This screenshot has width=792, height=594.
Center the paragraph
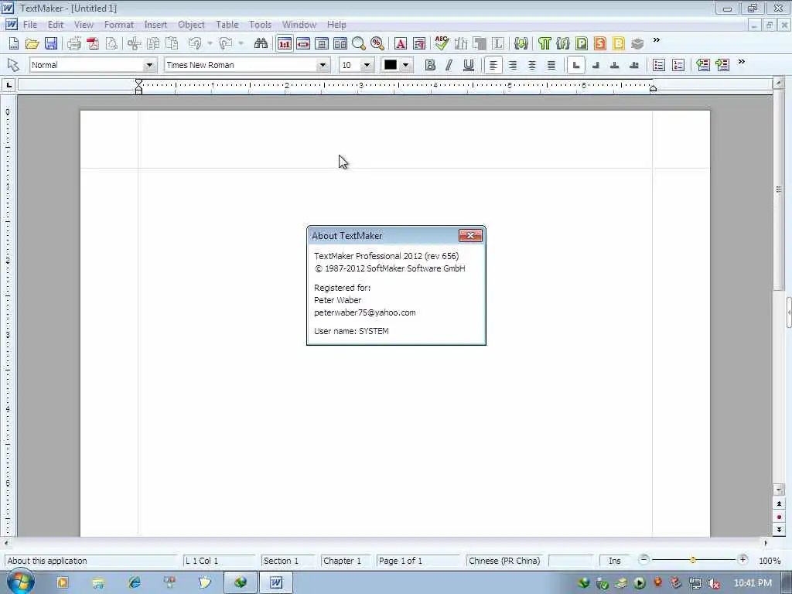click(532, 65)
